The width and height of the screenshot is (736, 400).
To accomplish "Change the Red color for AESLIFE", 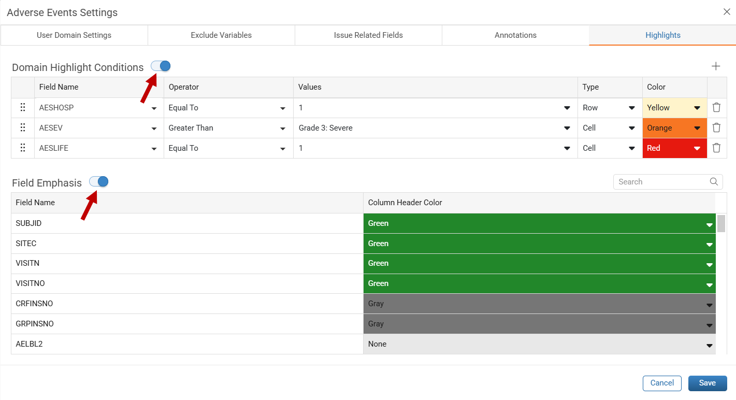I will [675, 148].
